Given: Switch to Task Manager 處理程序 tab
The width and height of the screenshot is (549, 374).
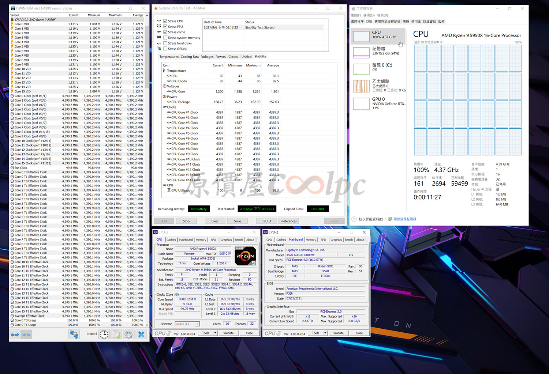Looking at the screenshot, I should (357, 22).
